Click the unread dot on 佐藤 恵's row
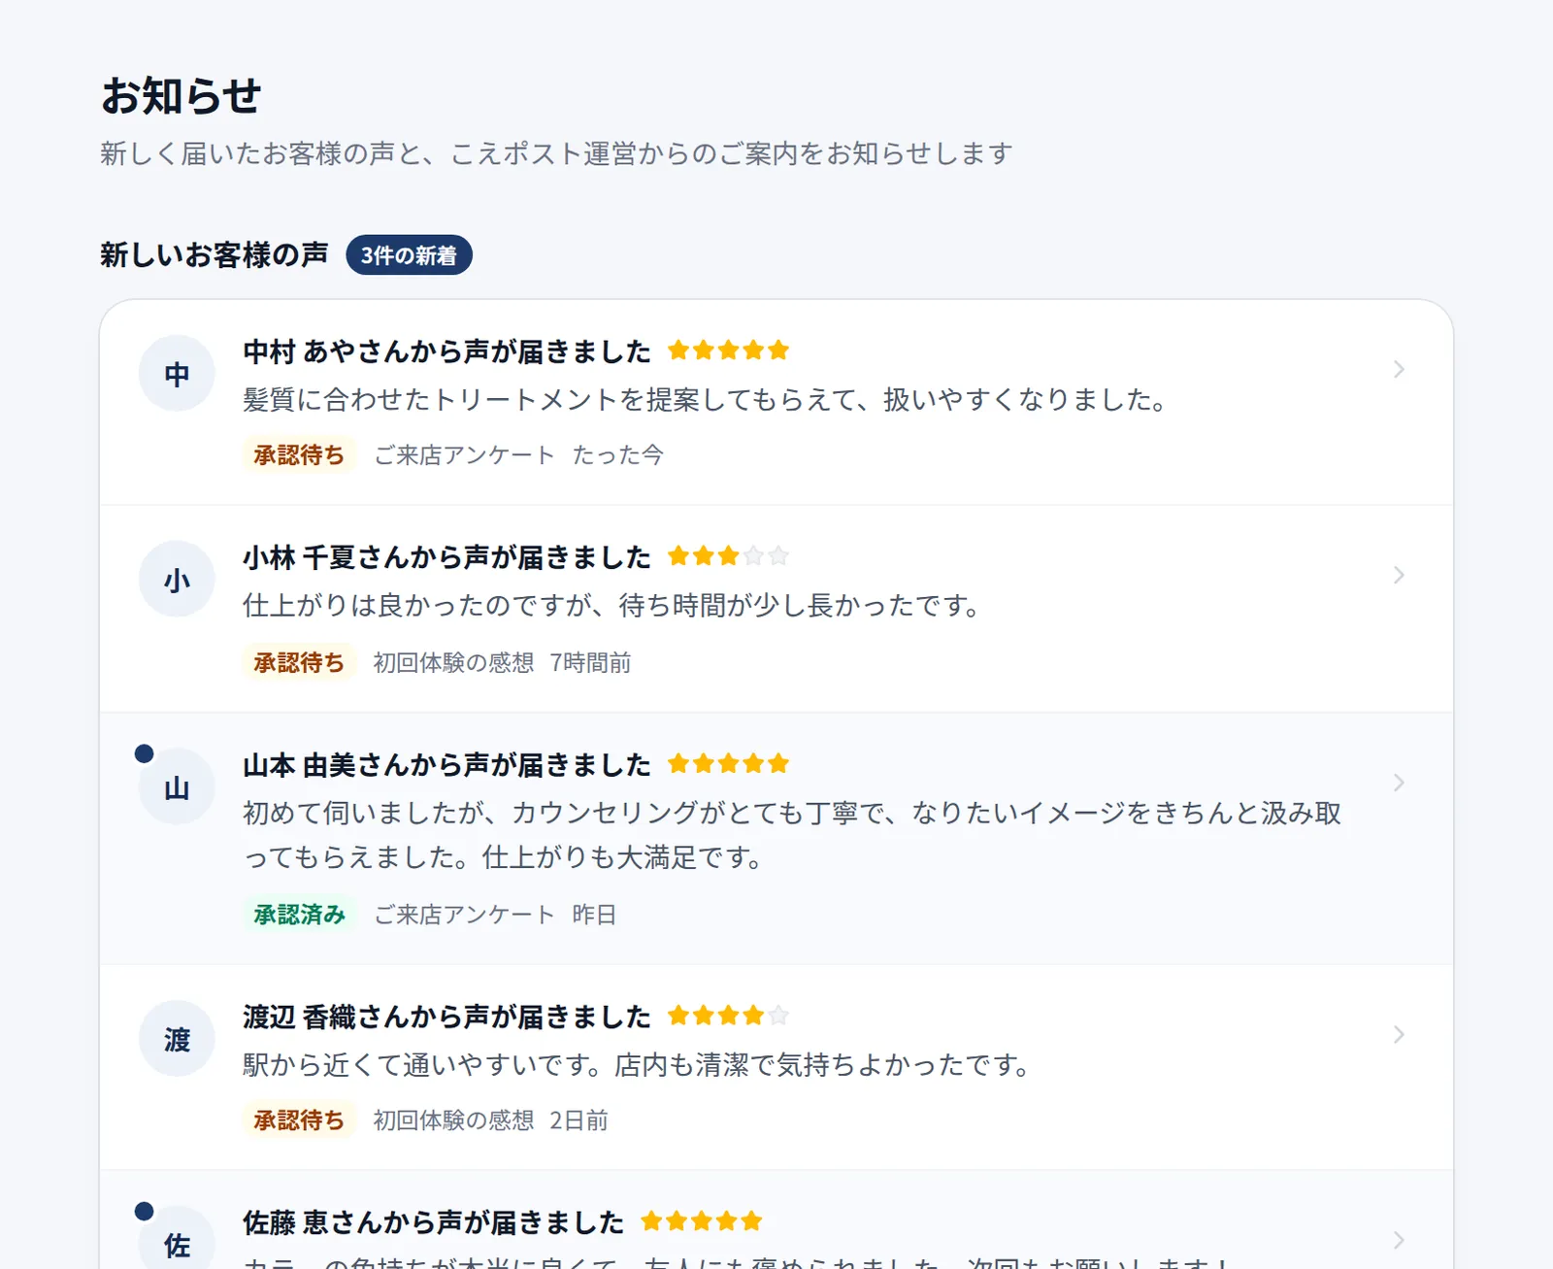 (x=144, y=1211)
